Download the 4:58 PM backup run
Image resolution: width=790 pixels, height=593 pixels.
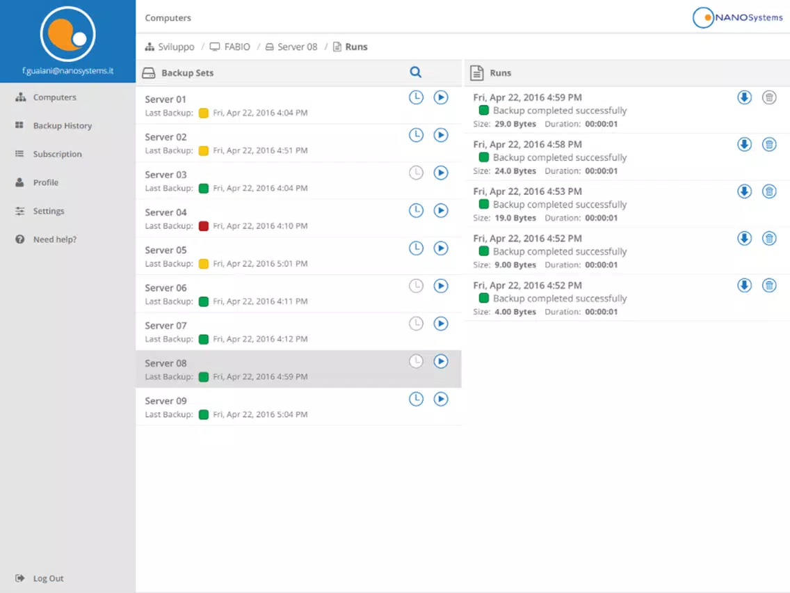[744, 144]
